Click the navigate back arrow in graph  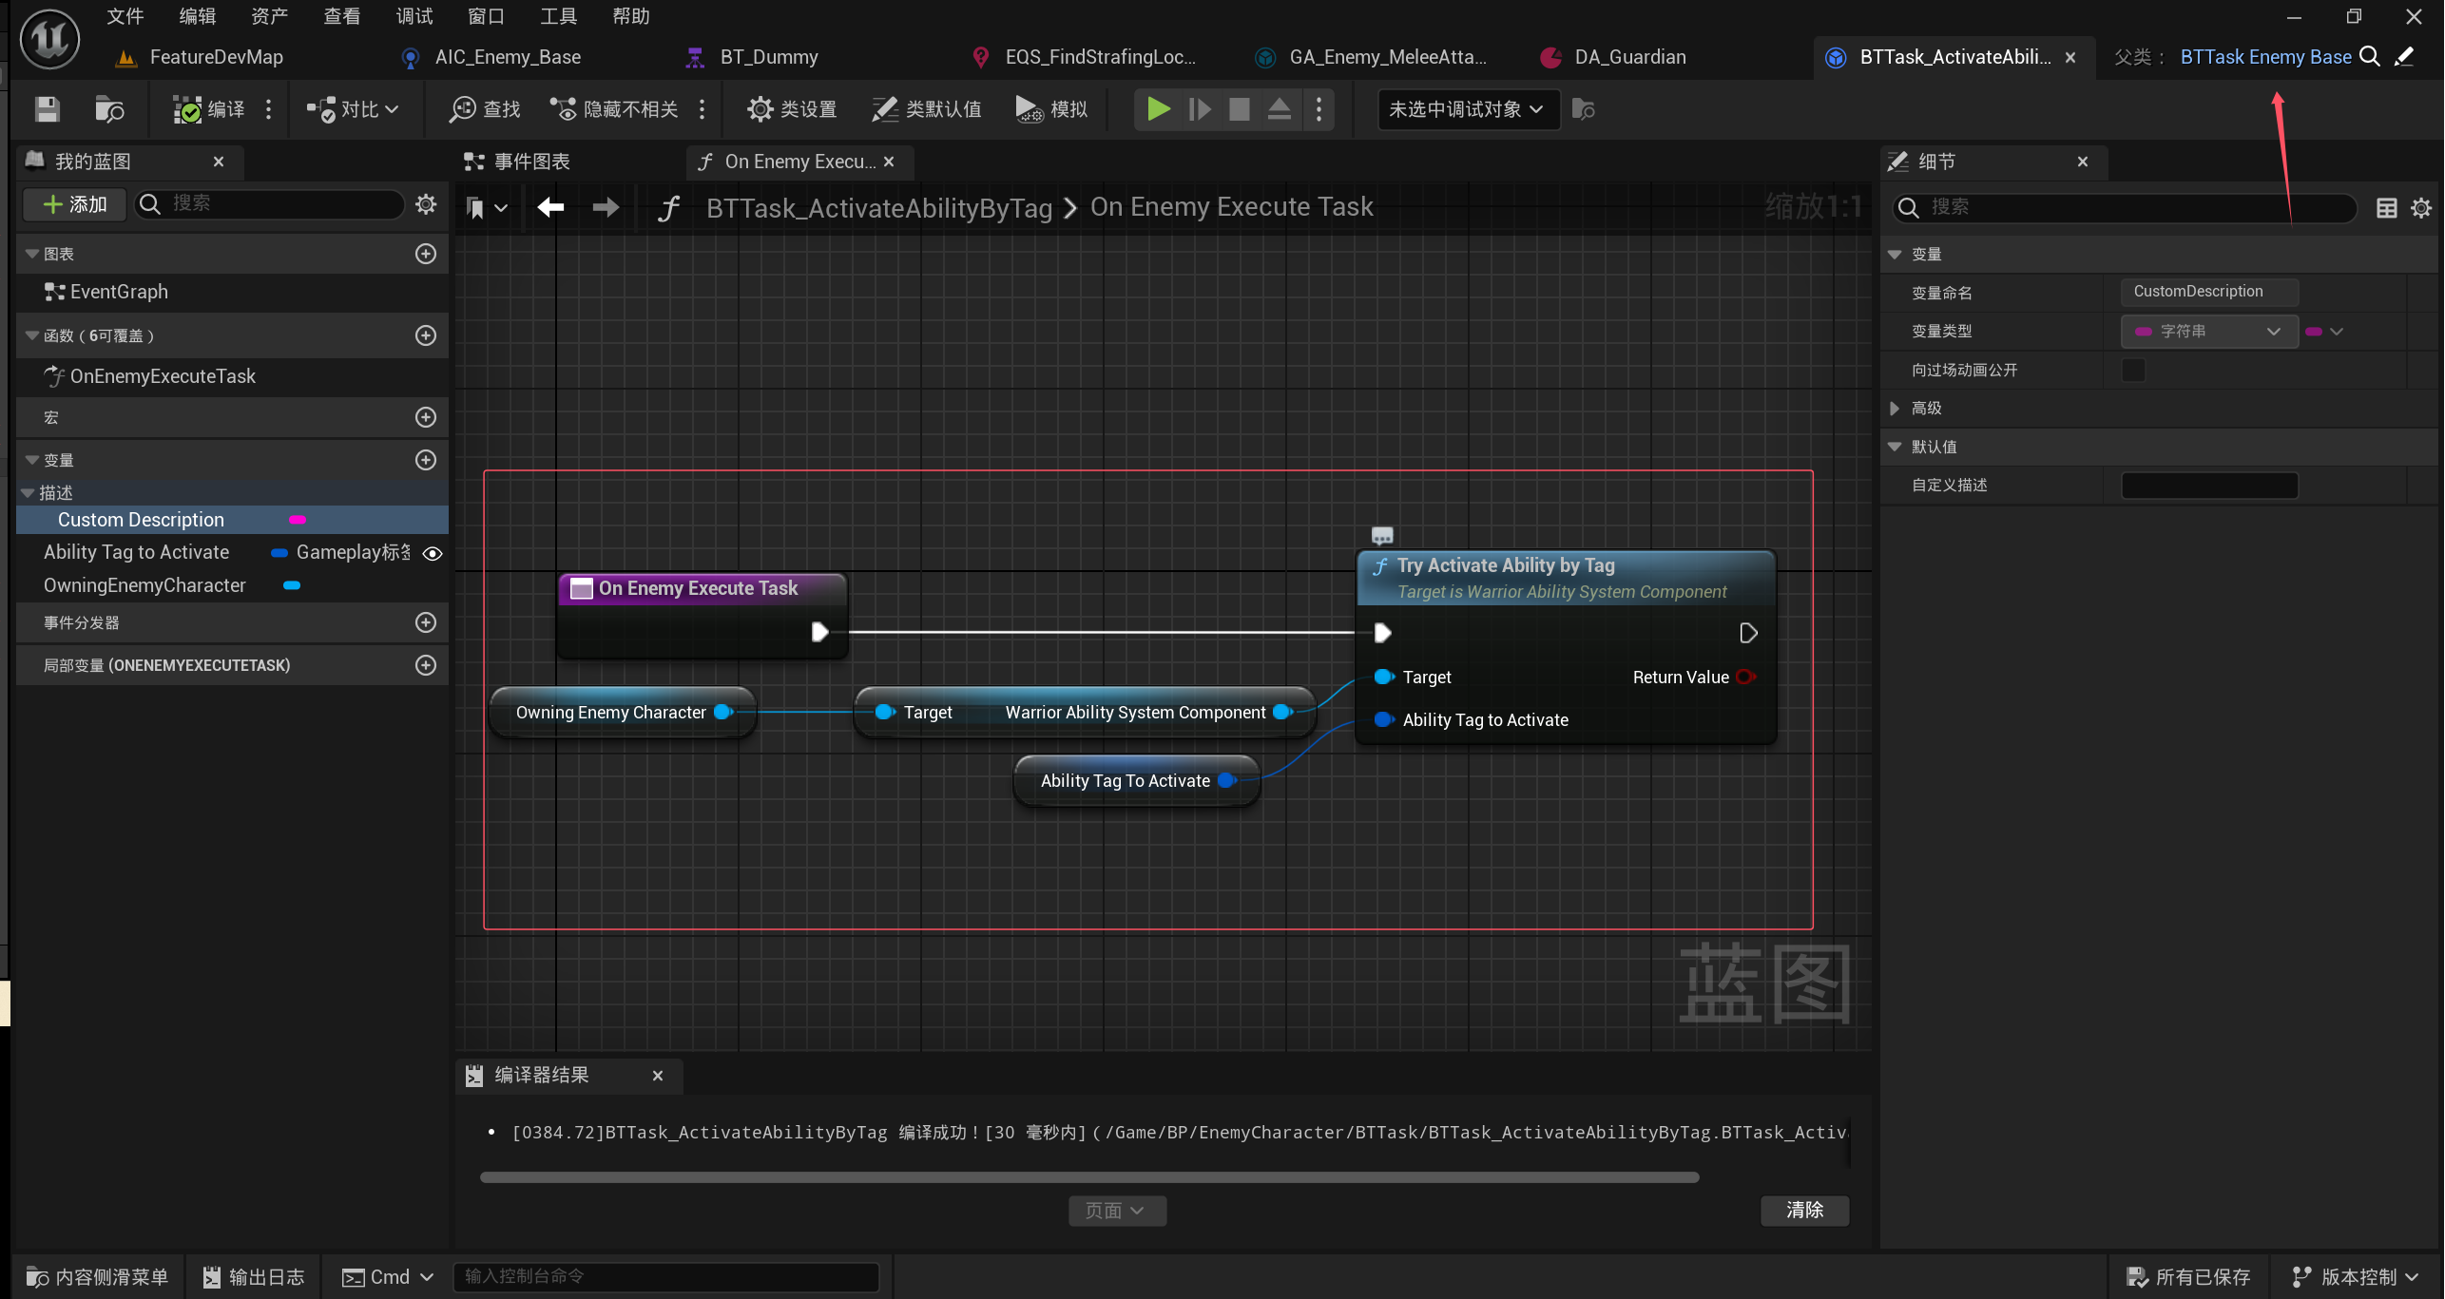coord(550,207)
